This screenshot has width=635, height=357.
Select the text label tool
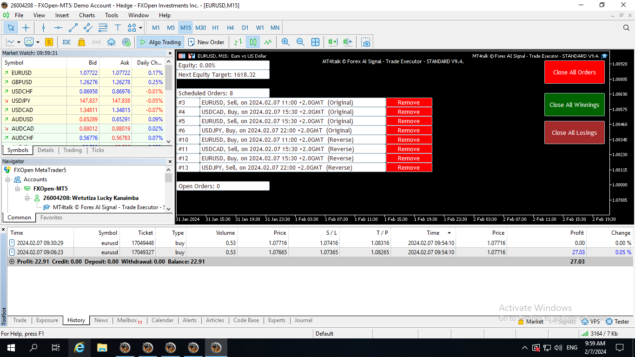click(118, 28)
